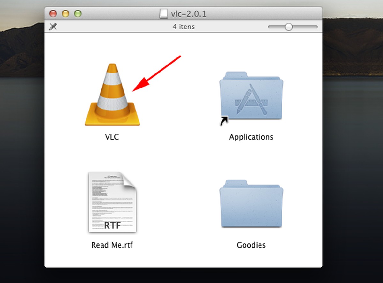Click the crossed-out pencil read-only indicator

(53, 27)
